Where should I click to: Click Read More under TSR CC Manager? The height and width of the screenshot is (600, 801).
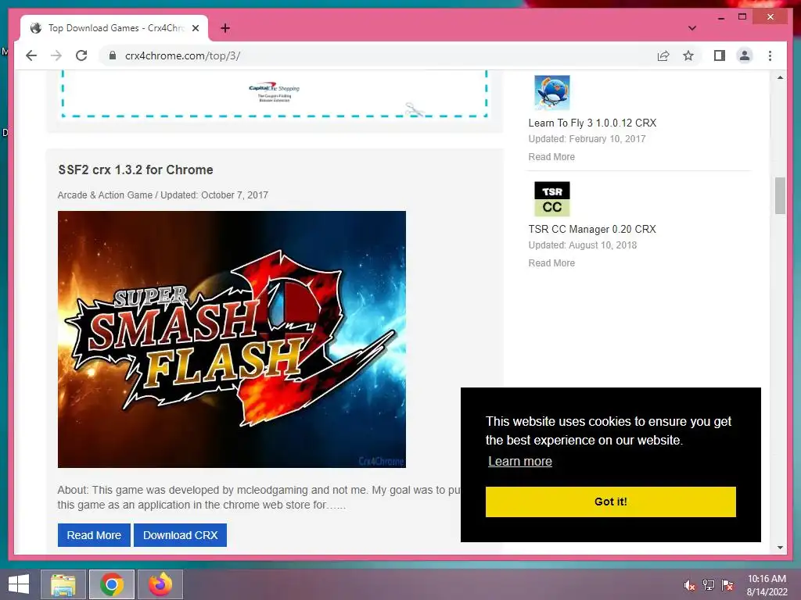click(x=551, y=262)
